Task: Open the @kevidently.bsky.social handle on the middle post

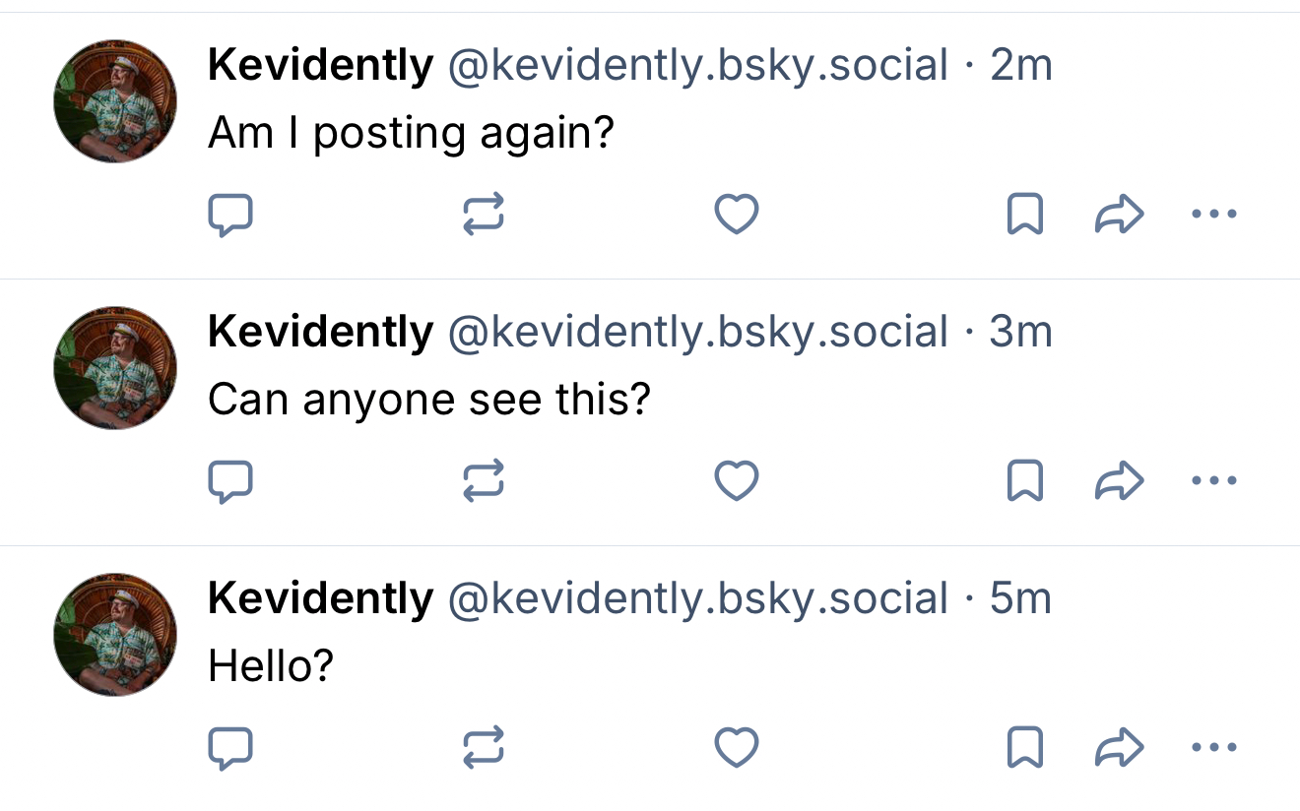Action: point(697,332)
